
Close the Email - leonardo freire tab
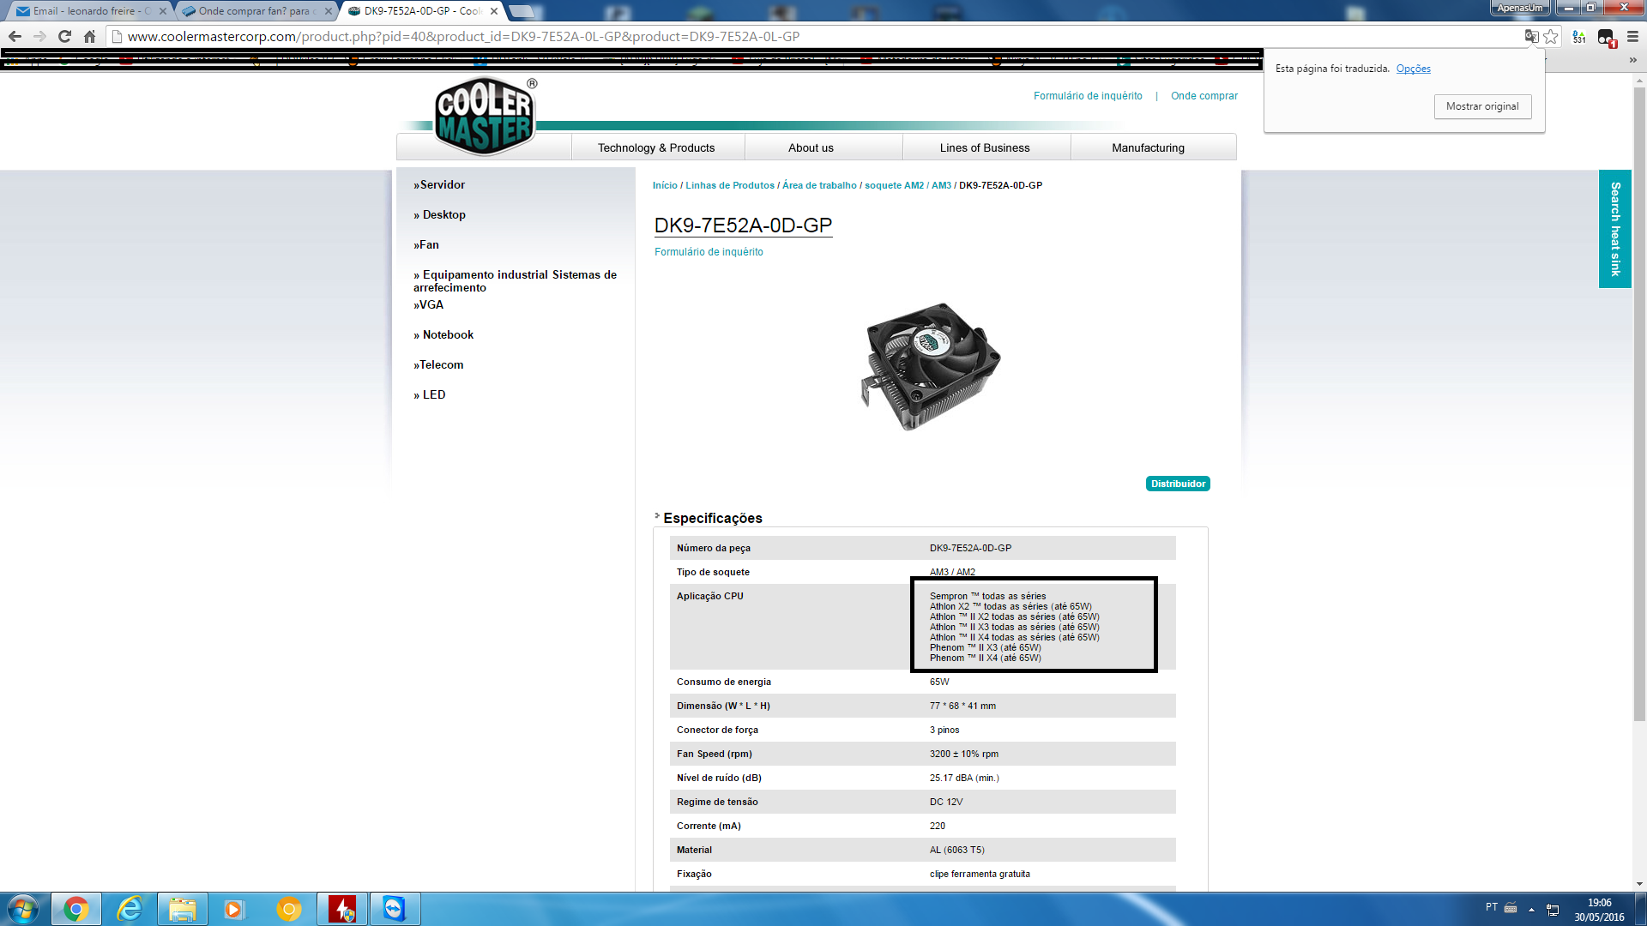pyautogui.click(x=163, y=11)
